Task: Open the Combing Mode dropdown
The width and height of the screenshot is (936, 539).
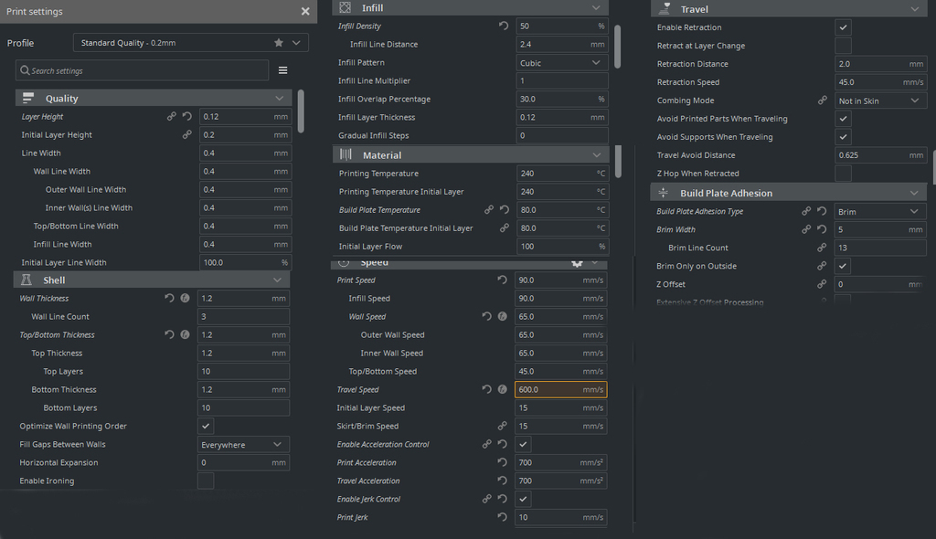Action: (x=880, y=100)
